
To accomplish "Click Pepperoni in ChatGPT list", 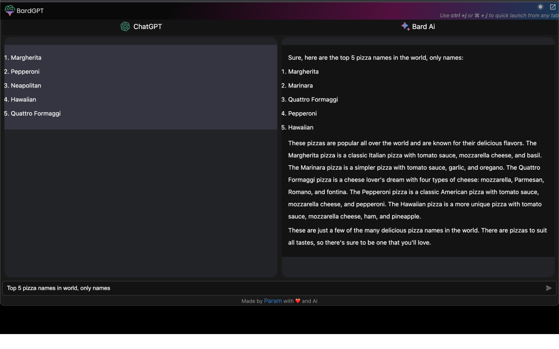I will coord(25,72).
